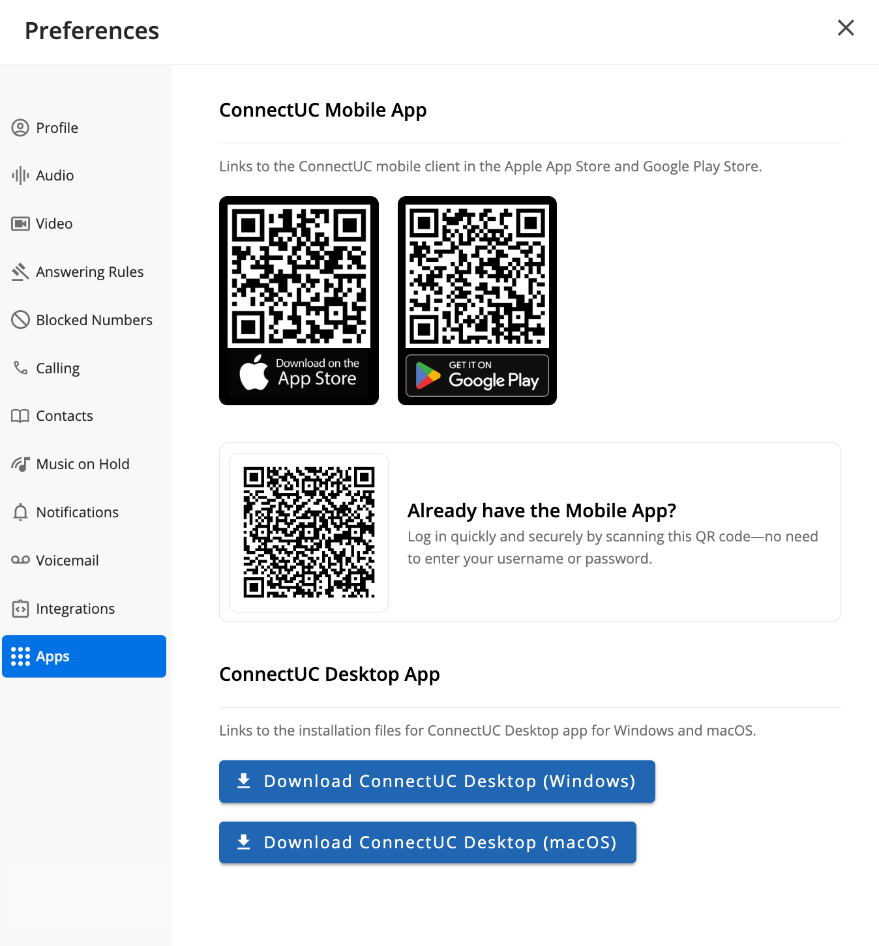This screenshot has width=879, height=946.
Task: Select Contacts in the sidebar
Action: point(84,416)
